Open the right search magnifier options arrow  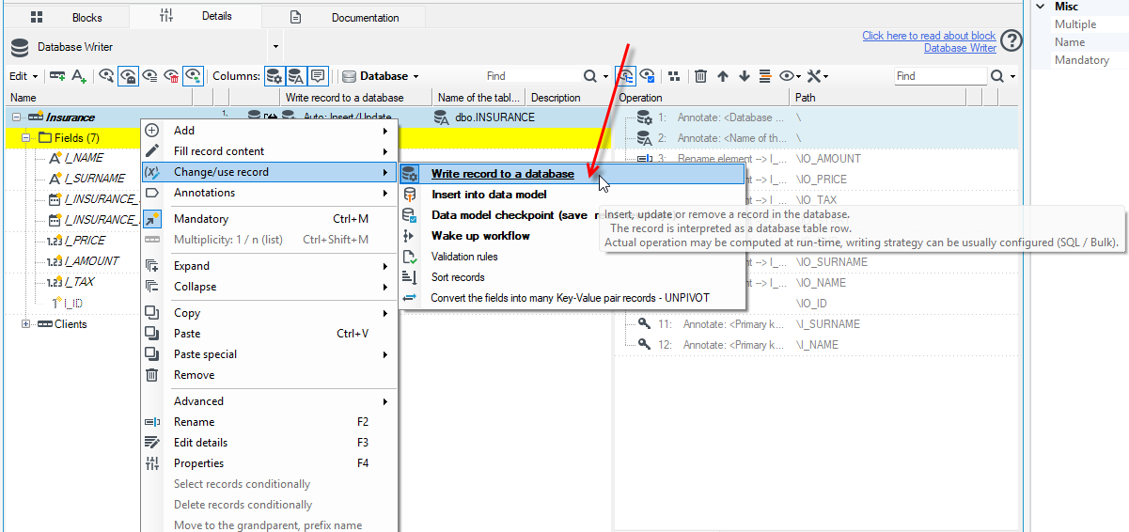1011,76
